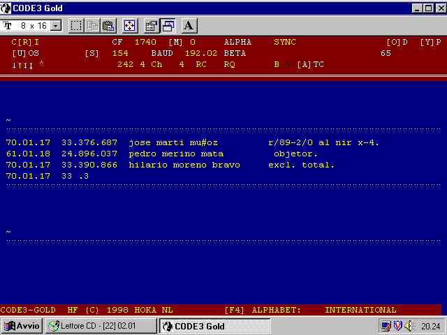Screen dimensions: 447x335
Task: Click the first system tray monitor icon
Action: pyautogui.click(x=386, y=326)
